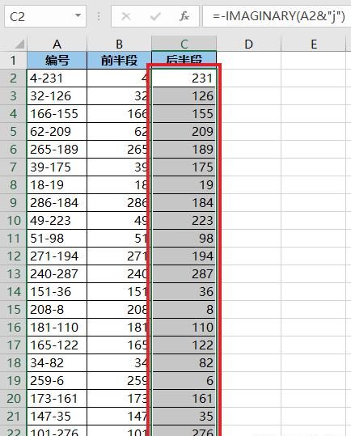The height and width of the screenshot is (436, 351).
Task: Select column C header
Action: click(184, 44)
